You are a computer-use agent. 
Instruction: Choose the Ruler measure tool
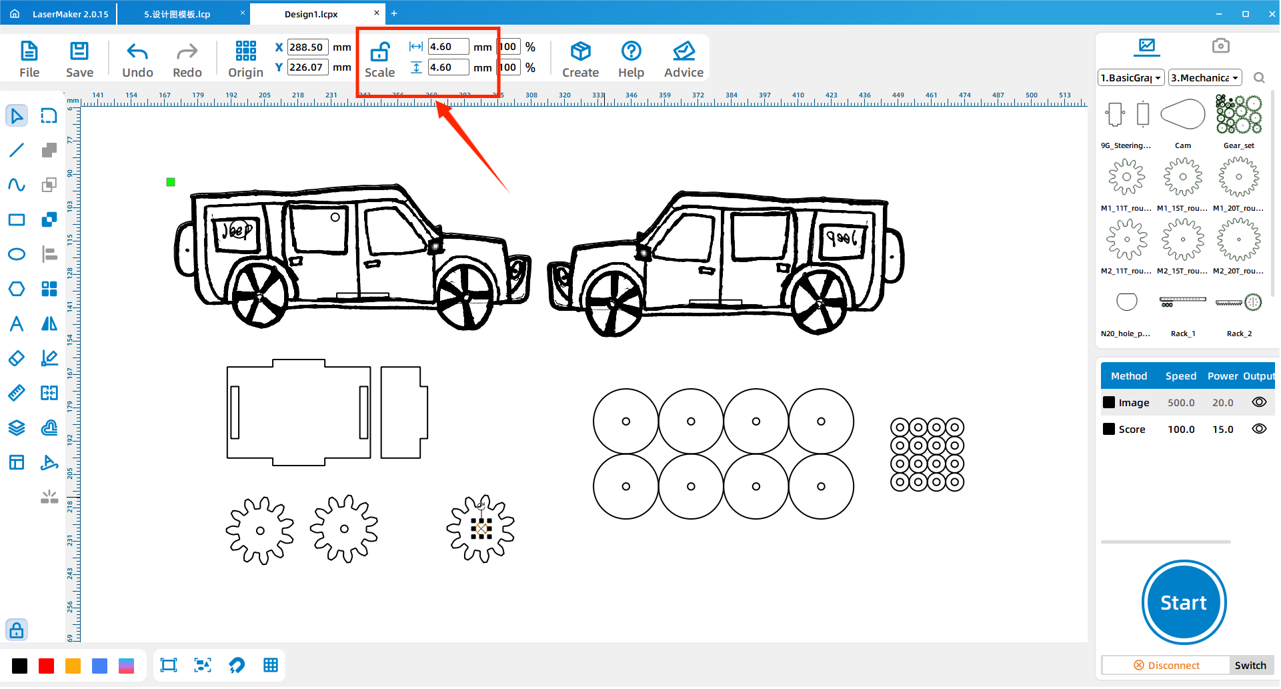(x=17, y=393)
